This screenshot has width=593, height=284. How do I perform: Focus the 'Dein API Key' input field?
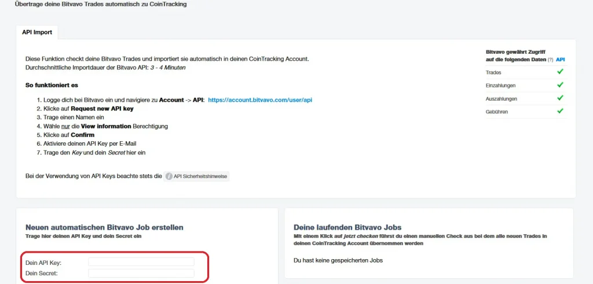[x=141, y=262]
